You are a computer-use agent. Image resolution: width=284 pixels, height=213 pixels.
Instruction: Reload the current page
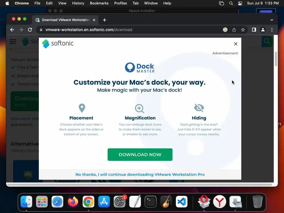(x=30, y=30)
